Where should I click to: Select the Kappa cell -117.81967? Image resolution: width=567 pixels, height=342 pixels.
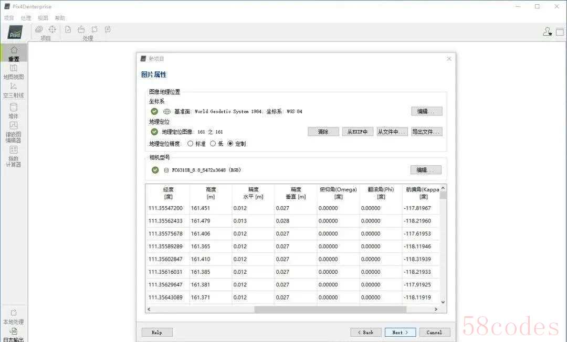pos(421,208)
